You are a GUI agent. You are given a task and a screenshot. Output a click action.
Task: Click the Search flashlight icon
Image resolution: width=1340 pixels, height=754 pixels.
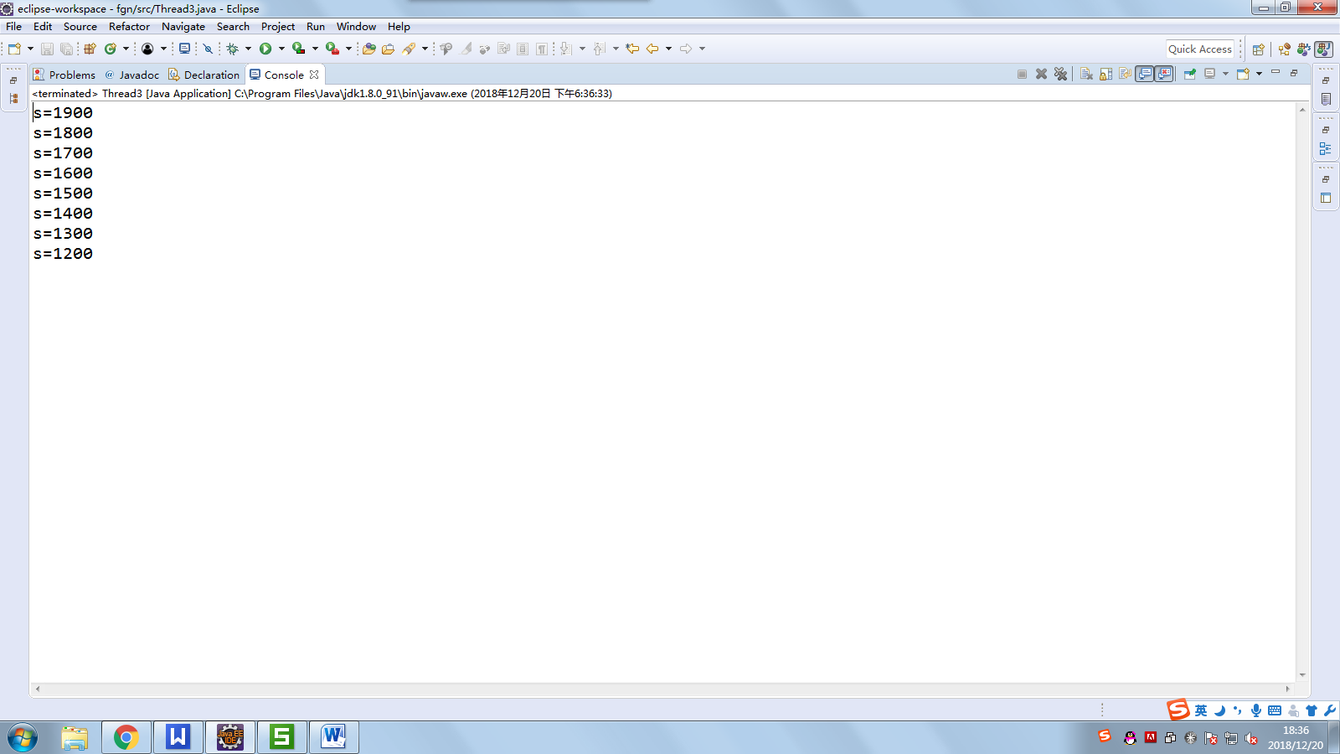tap(409, 49)
